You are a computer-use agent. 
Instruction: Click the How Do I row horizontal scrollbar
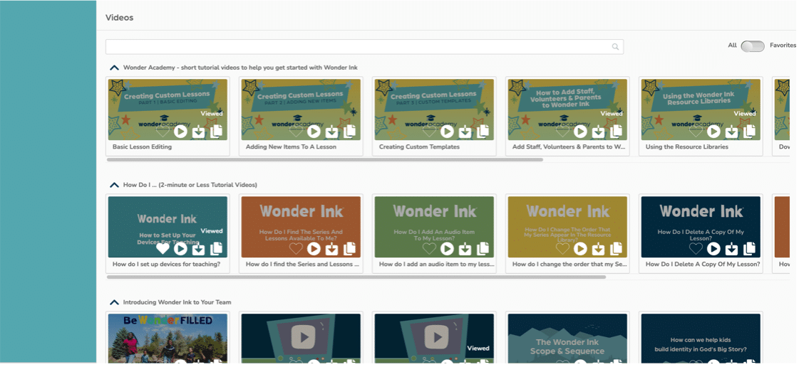tap(356, 277)
